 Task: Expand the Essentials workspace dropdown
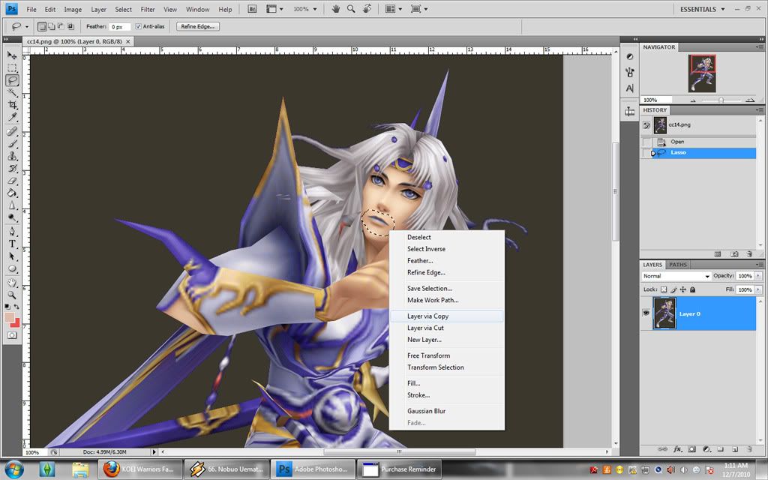pos(701,9)
